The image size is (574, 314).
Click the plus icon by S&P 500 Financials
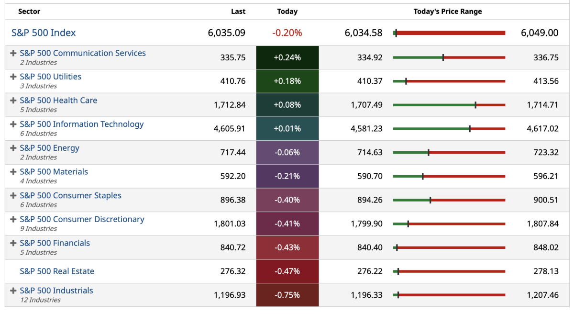13,243
